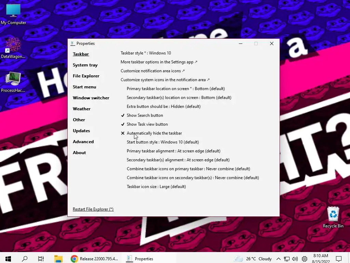Image resolution: width=350 pixels, height=263 pixels.
Task: Switch to the Window switcher section
Action: click(x=91, y=98)
